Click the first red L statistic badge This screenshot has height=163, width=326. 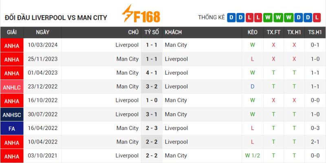(x=249, y=18)
